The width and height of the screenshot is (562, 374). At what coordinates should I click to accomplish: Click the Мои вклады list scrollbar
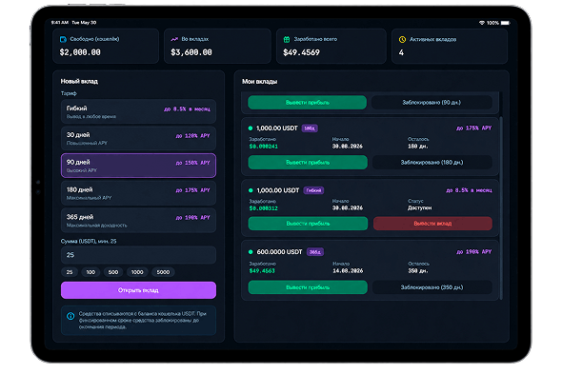point(501,207)
